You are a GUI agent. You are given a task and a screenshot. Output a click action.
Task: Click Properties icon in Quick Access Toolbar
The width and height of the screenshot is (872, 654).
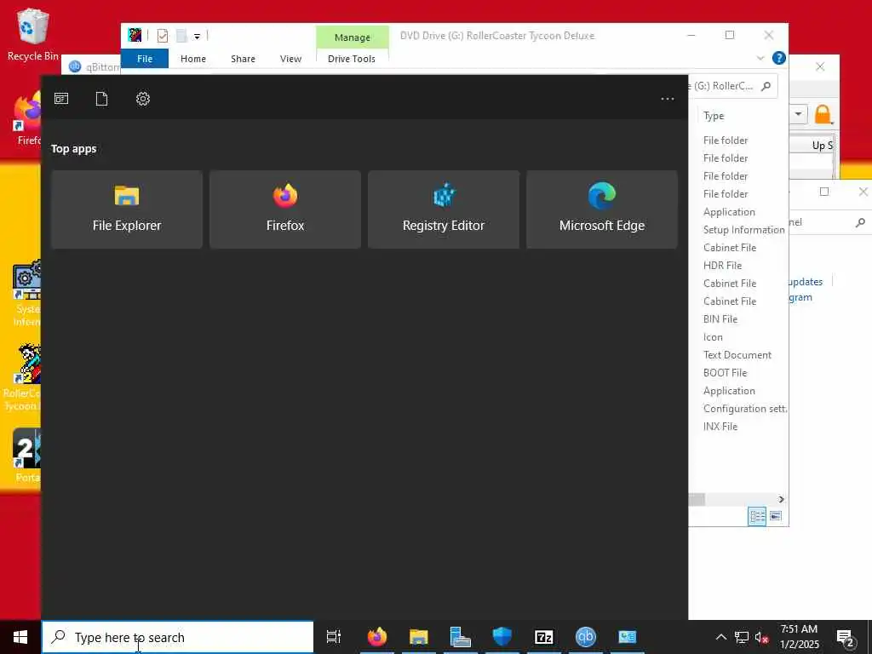point(163,36)
